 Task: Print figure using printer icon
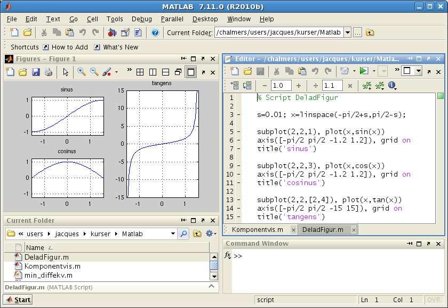(x=49, y=72)
